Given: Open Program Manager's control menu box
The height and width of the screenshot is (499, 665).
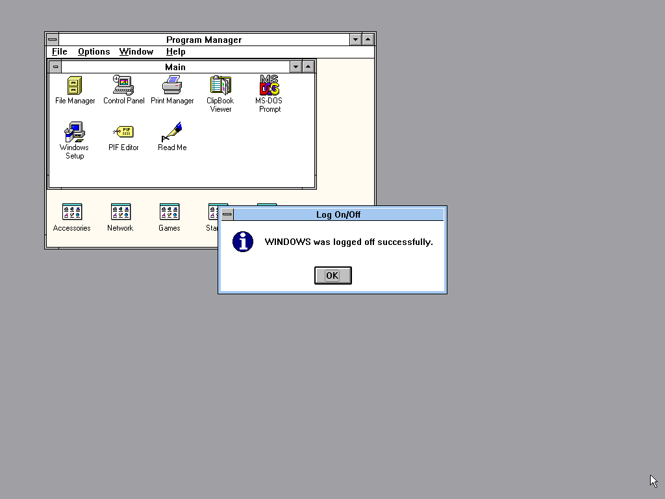Looking at the screenshot, I should coord(52,40).
